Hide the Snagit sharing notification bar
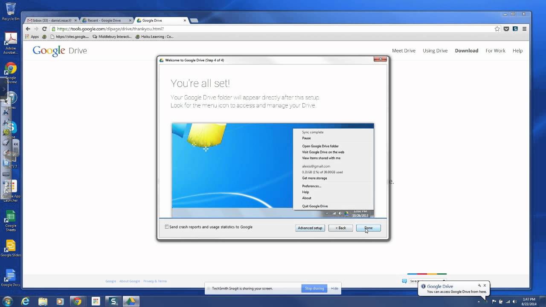Viewport: 546px width, 307px height. coord(334,289)
